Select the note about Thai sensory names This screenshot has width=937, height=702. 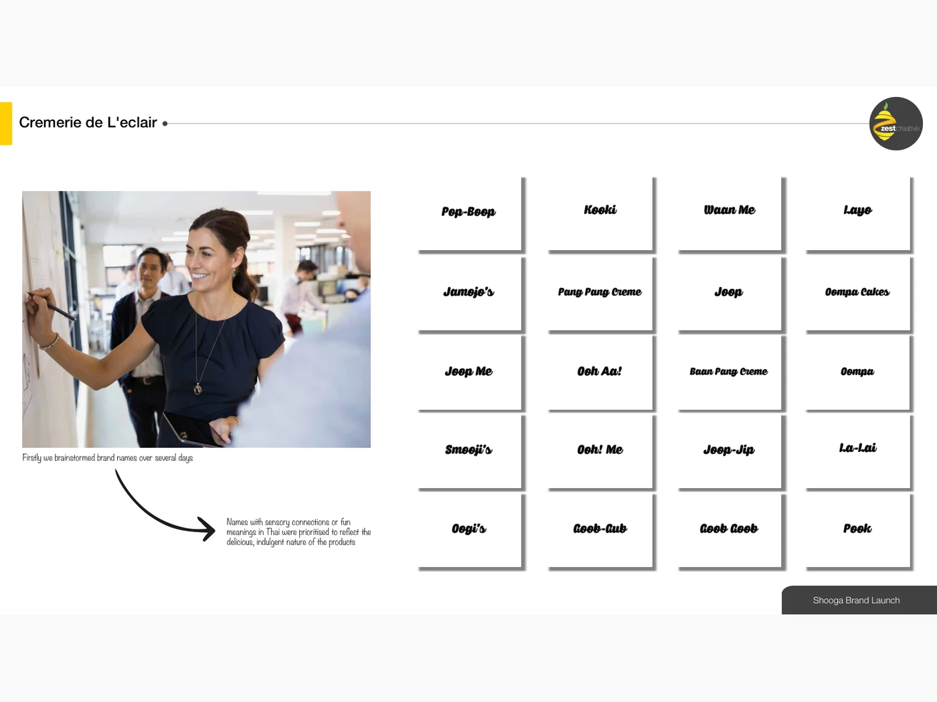pos(299,532)
